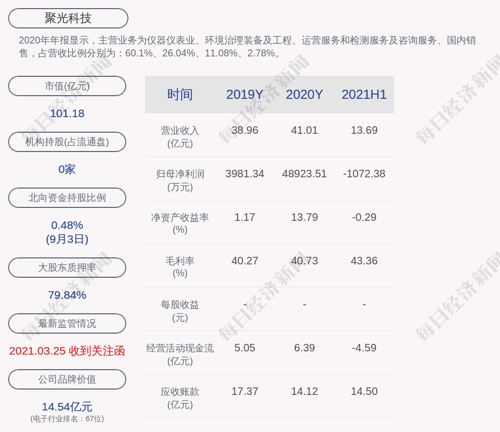Click the 净资产收益率(%) row label

point(180,224)
